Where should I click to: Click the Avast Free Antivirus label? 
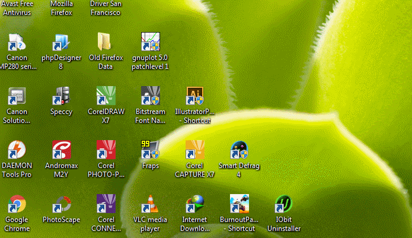[17, 8]
